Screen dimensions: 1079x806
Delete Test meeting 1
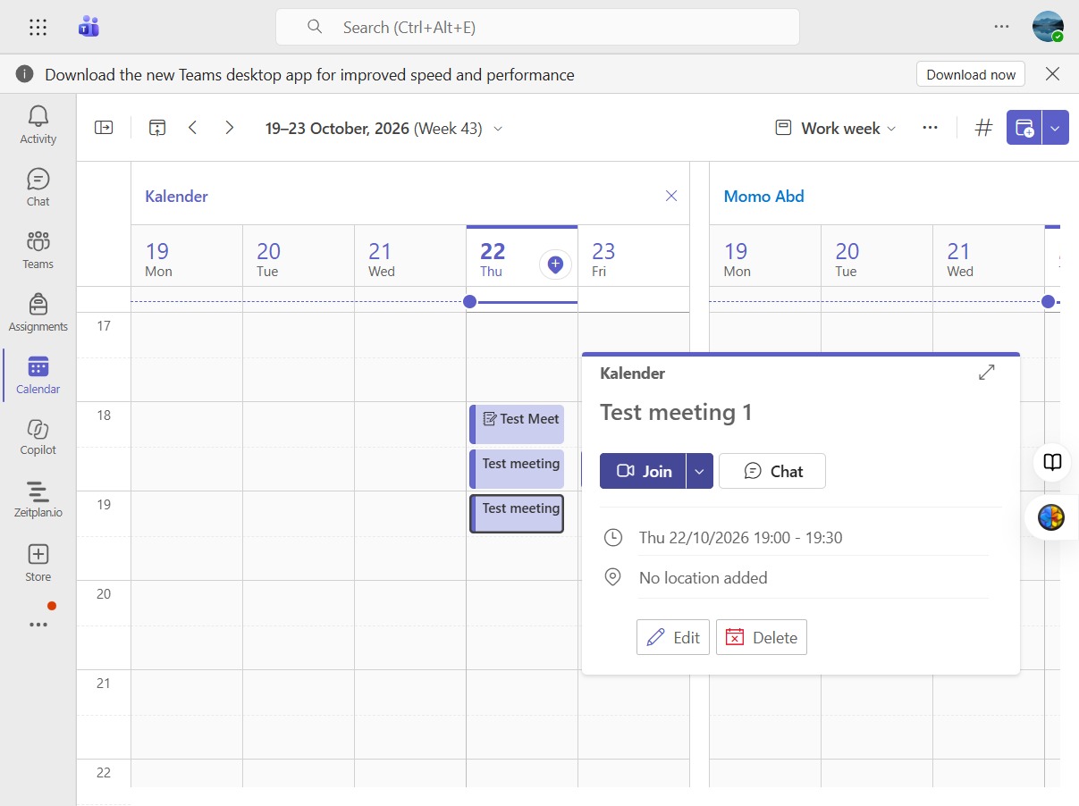[762, 637]
